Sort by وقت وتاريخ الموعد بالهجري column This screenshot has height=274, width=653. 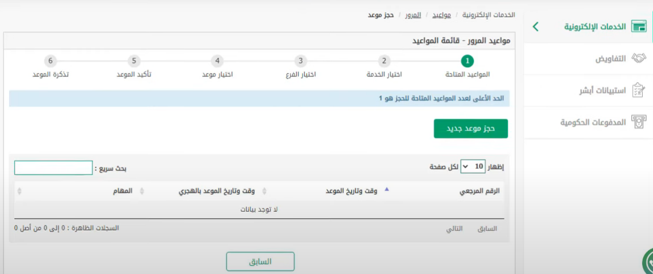[x=217, y=191]
